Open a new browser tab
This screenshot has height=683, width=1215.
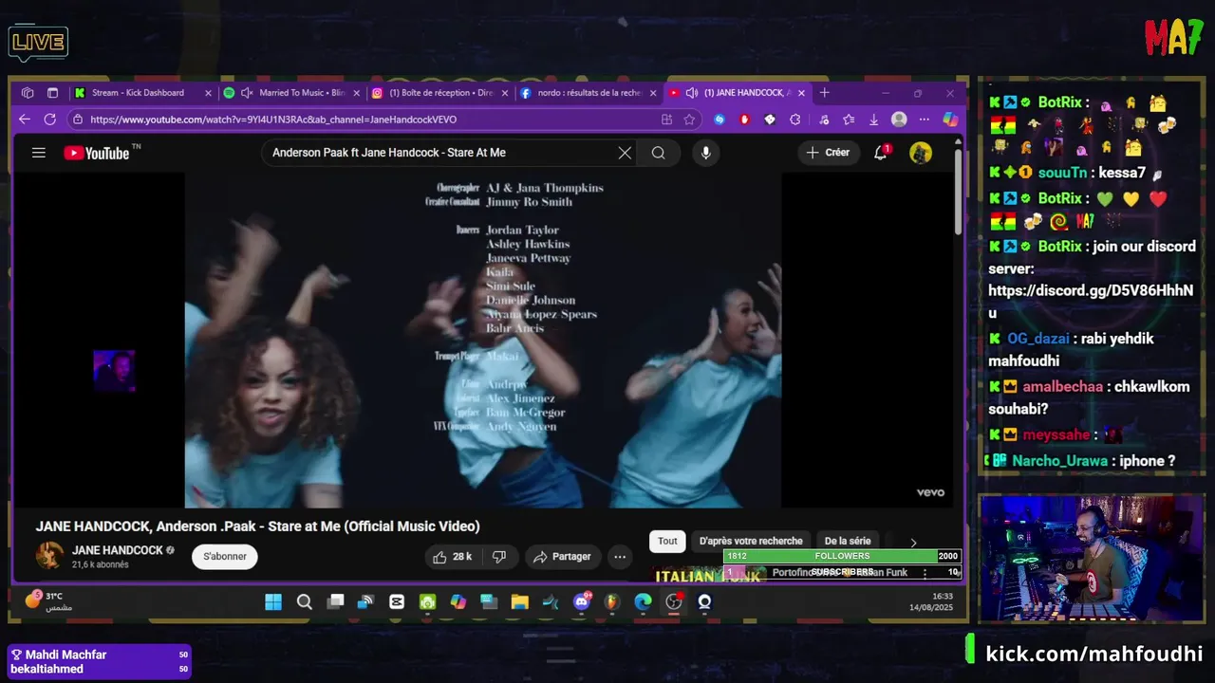824,93
